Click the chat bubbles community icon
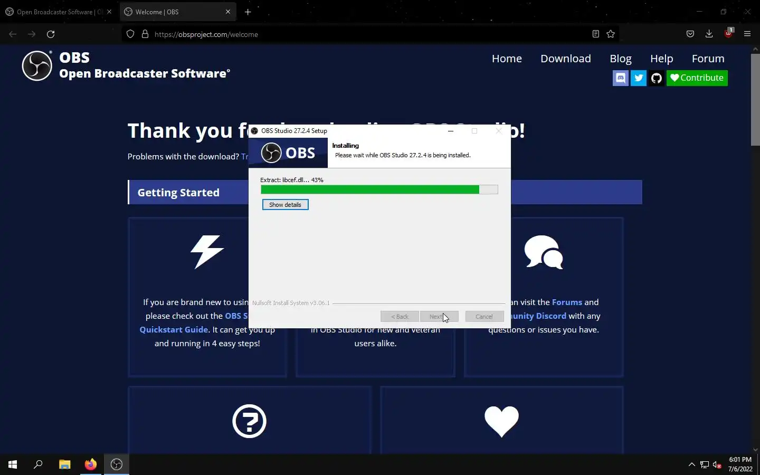 544,252
